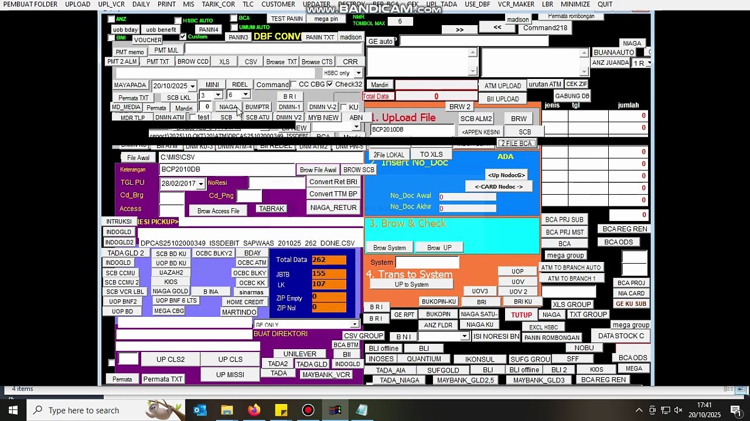Screen dimensions: 750x421
Task: Open the yellow Sticky Notes taskbar icon
Action: tap(281, 410)
